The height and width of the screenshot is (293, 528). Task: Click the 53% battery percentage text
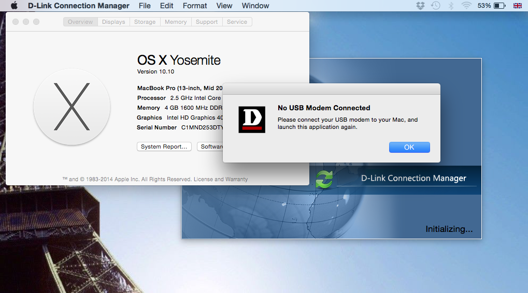[484, 6]
